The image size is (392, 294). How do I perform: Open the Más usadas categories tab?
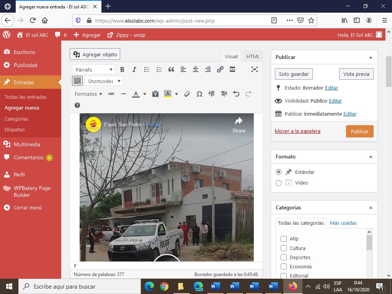343,223
